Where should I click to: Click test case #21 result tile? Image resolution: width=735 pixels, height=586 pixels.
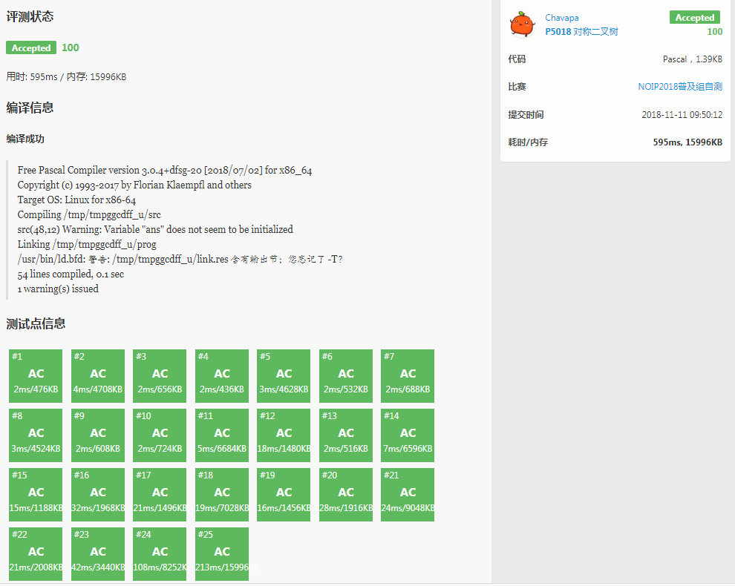click(x=408, y=495)
